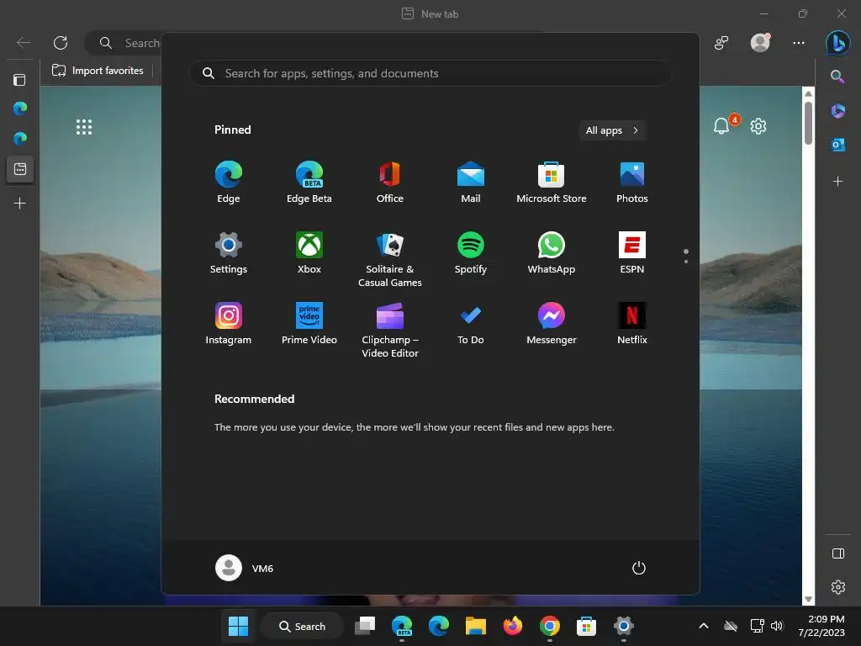Open Outlook in the Edge sidebar
Image resolution: width=861 pixels, height=646 pixels.
(x=838, y=145)
